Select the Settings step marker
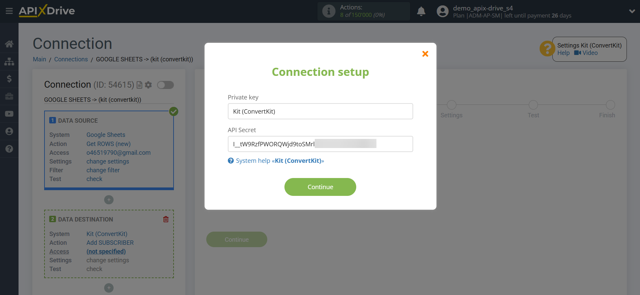This screenshot has height=295, width=640. [452, 105]
